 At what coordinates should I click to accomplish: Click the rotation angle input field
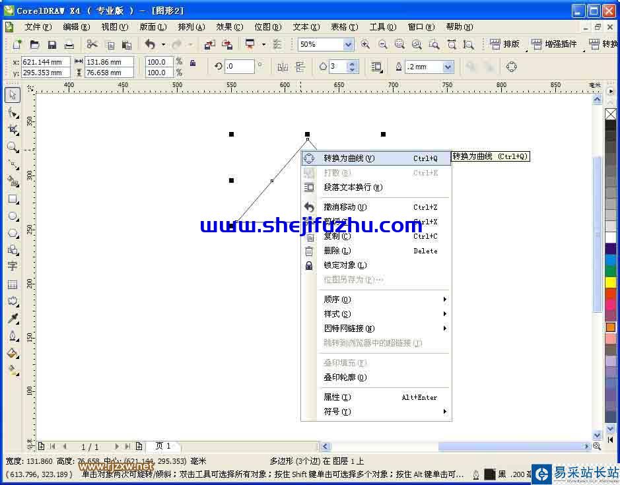tap(240, 67)
